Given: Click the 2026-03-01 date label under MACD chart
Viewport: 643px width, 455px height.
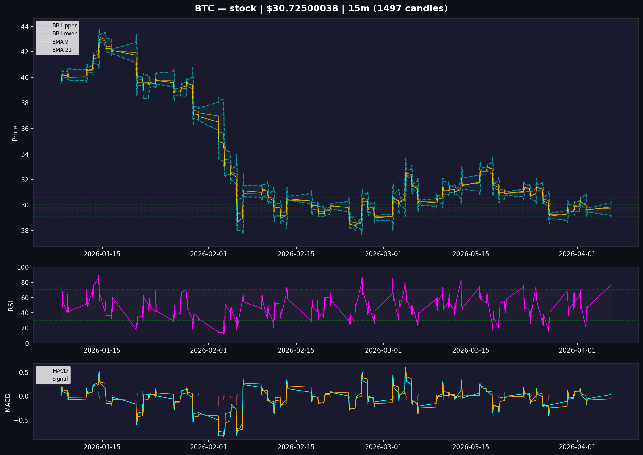Looking at the screenshot, I should (384, 447).
